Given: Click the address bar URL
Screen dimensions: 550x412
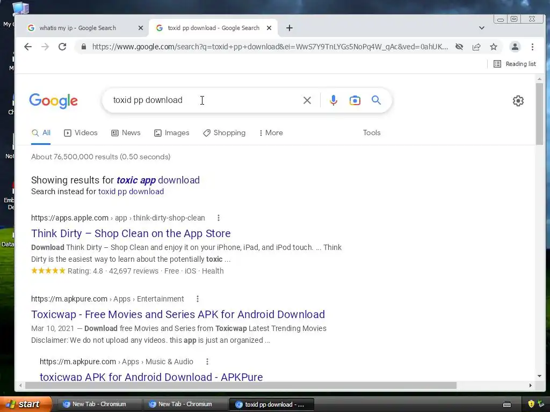Looking at the screenshot, I should 270,47.
